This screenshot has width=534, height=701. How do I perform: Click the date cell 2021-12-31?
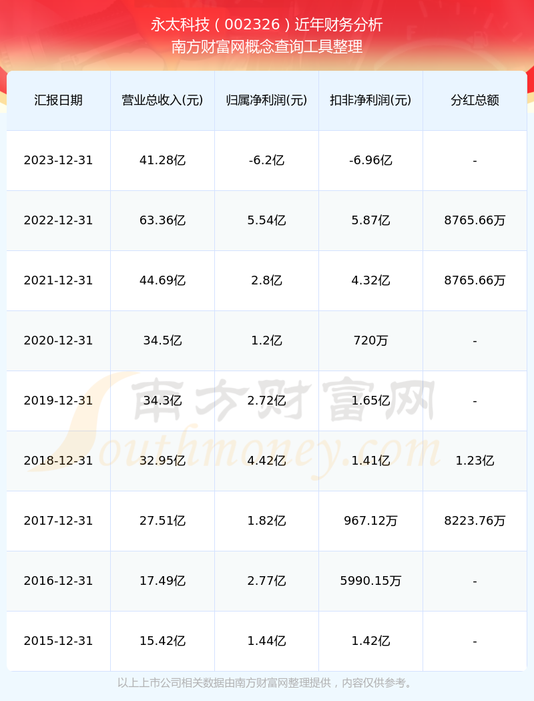click(59, 281)
